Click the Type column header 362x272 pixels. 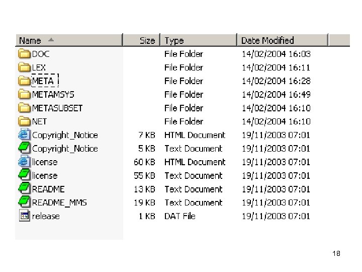tap(174, 40)
